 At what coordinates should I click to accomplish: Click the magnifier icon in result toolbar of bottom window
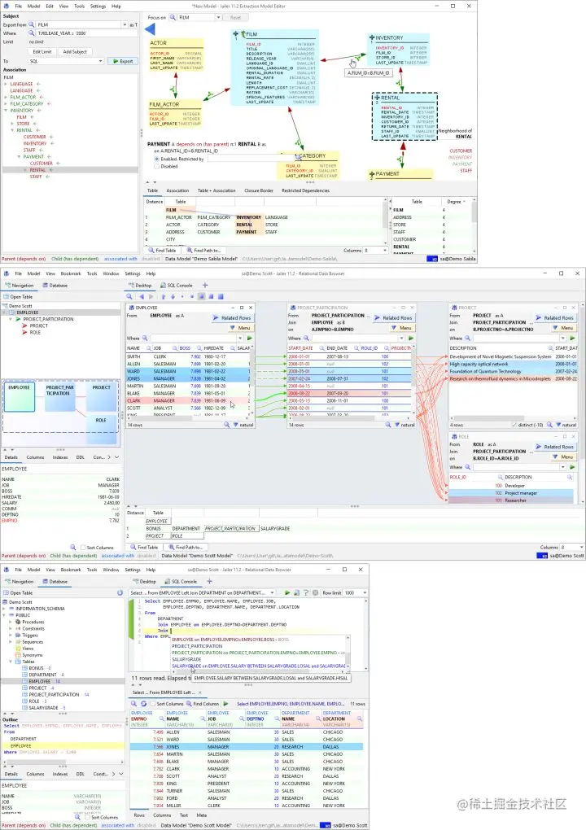coord(133,704)
